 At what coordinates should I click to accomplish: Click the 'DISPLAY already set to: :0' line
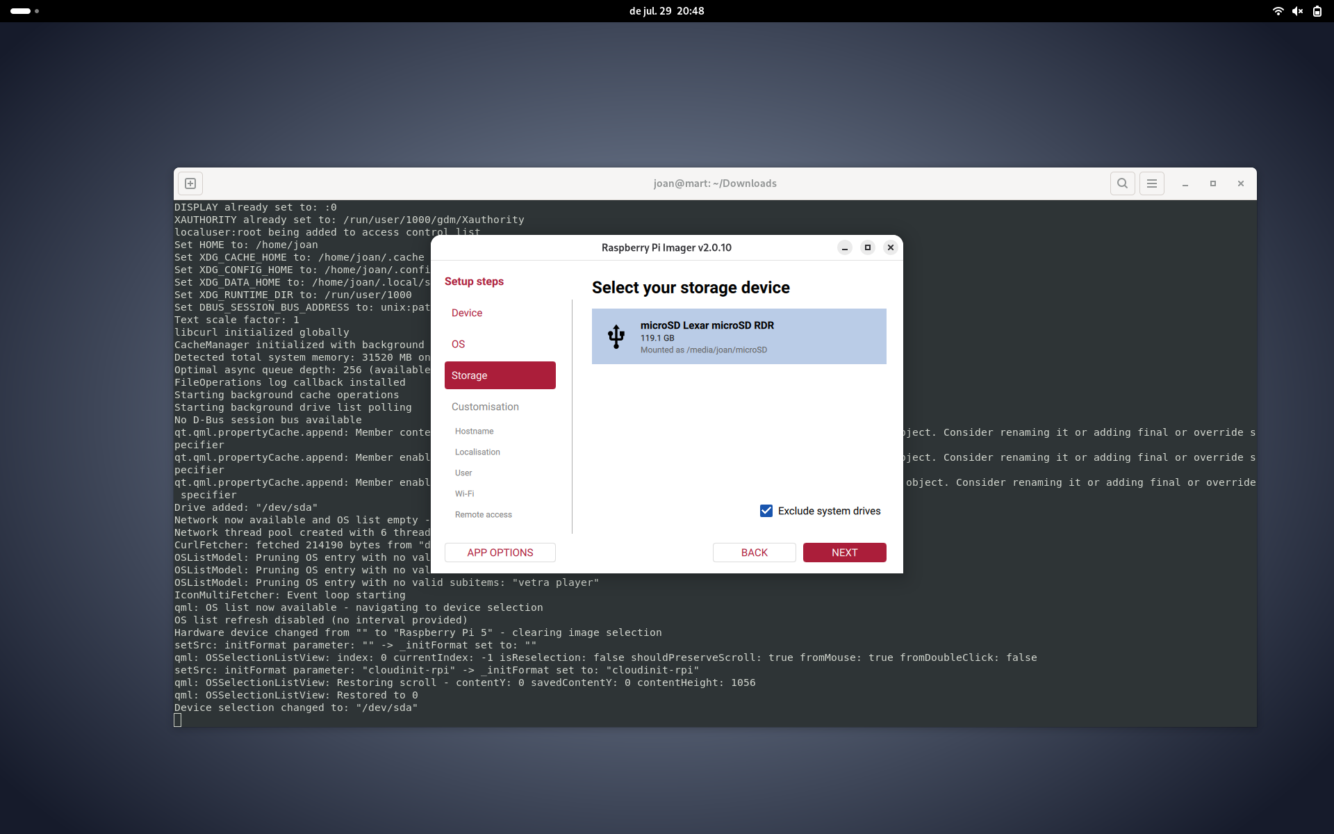[256, 207]
